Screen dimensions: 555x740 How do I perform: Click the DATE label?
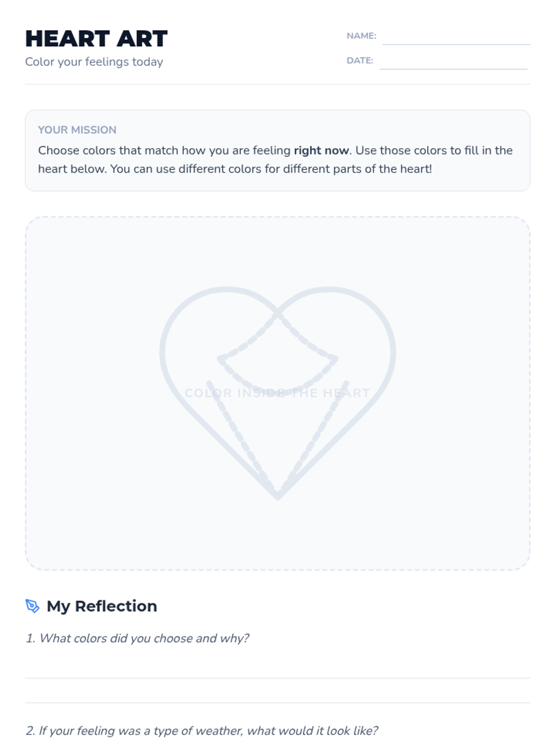pos(360,61)
